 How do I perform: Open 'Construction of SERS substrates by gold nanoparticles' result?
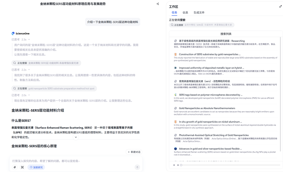click(209, 54)
